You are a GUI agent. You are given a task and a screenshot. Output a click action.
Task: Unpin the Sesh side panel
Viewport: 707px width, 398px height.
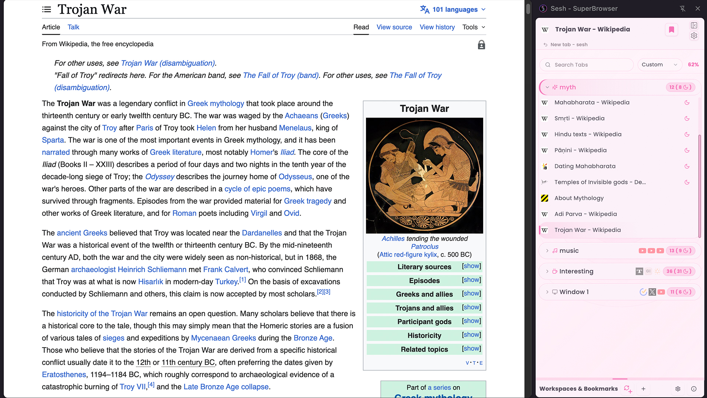[x=682, y=8]
